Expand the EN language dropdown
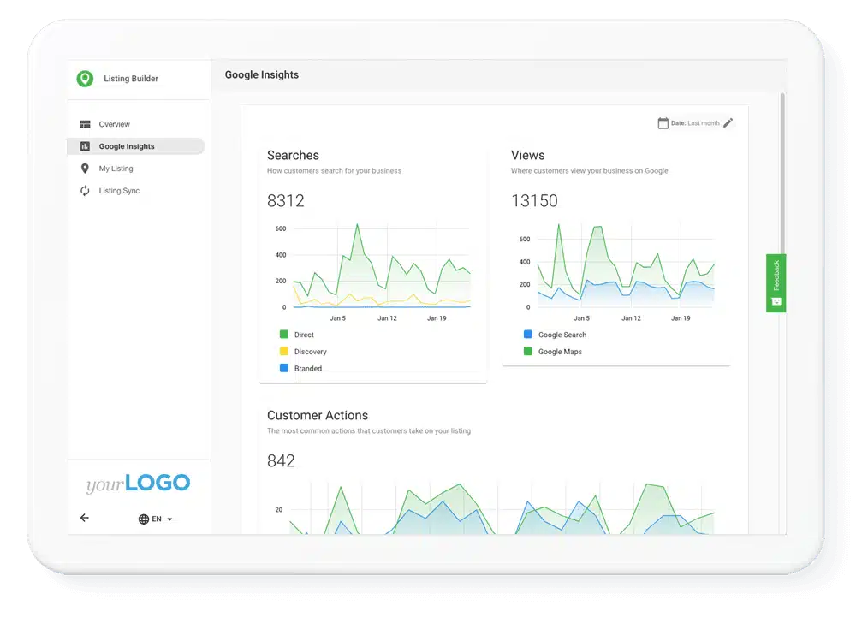 (168, 519)
